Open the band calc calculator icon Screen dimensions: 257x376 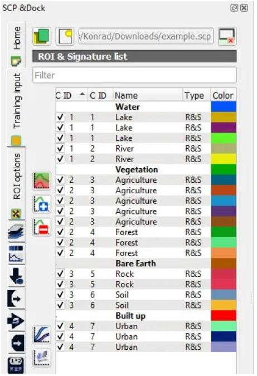pyautogui.click(x=16, y=365)
